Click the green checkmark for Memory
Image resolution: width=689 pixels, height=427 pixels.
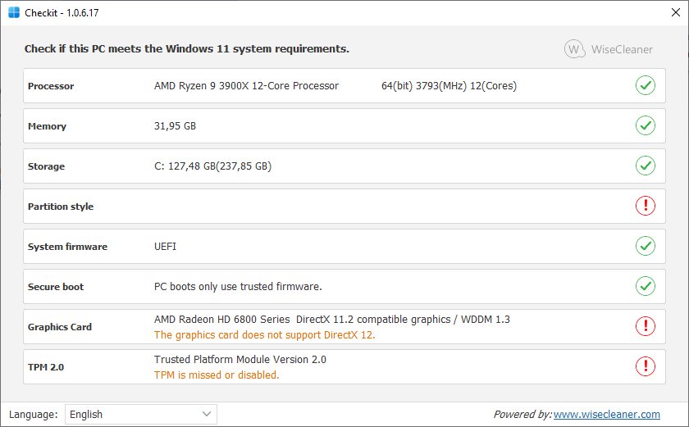tap(646, 125)
